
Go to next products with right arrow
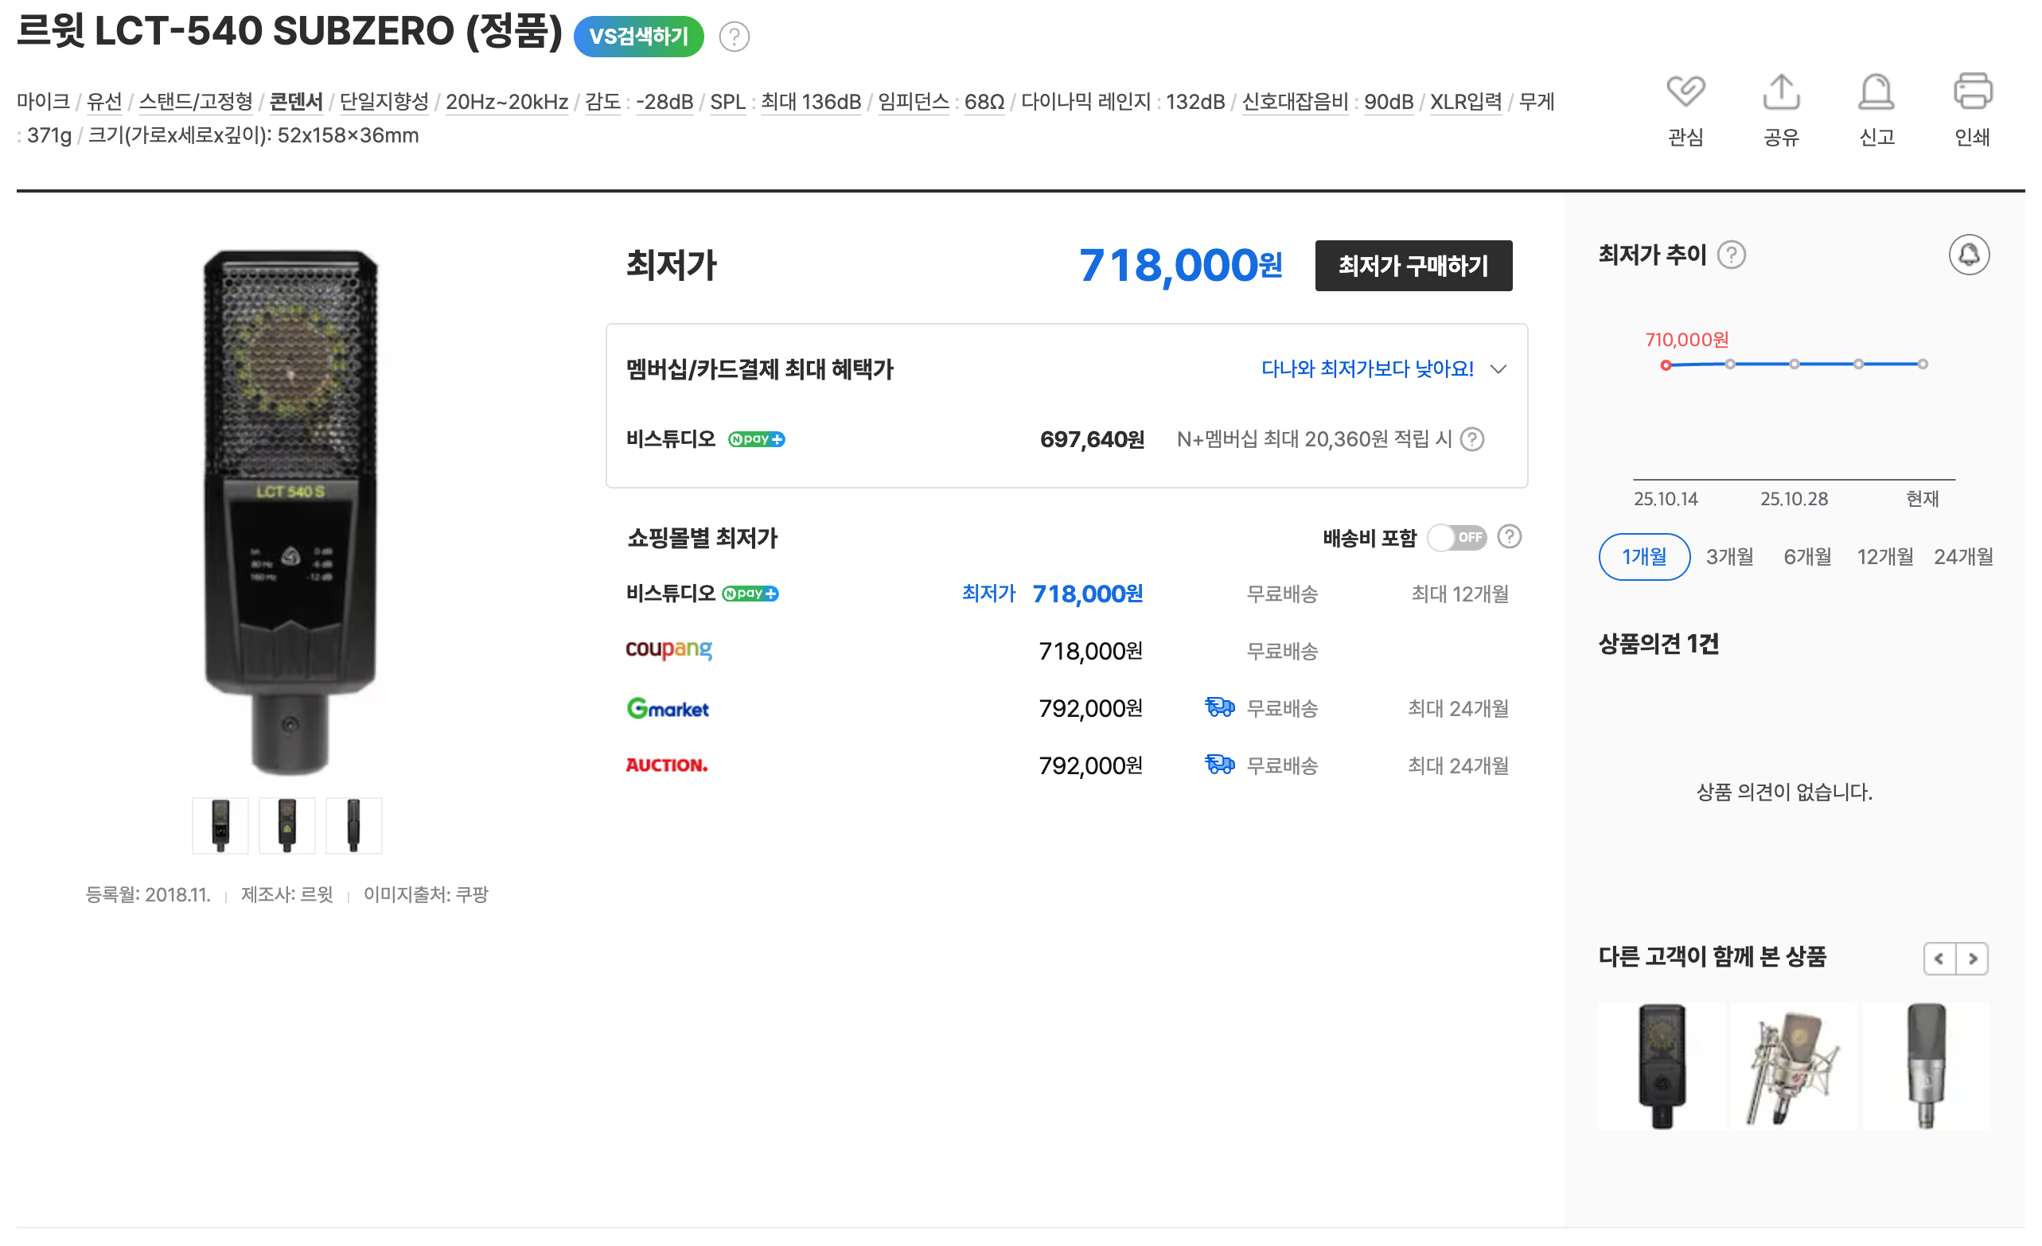pyautogui.click(x=1971, y=959)
